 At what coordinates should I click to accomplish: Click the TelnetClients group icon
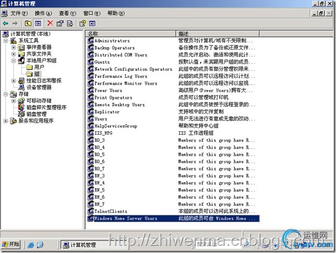click(90, 211)
